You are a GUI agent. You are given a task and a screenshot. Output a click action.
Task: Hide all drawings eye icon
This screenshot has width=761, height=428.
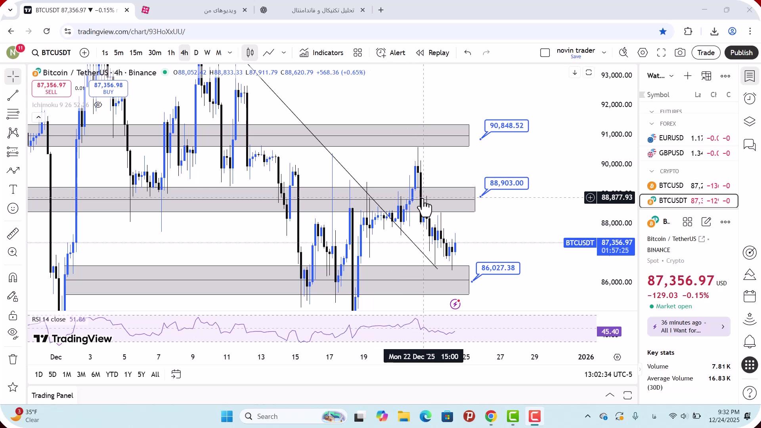click(13, 334)
